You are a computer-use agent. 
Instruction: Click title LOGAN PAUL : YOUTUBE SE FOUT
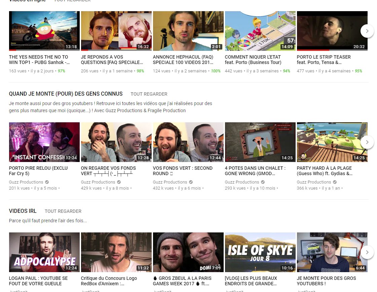[x=38, y=281]
